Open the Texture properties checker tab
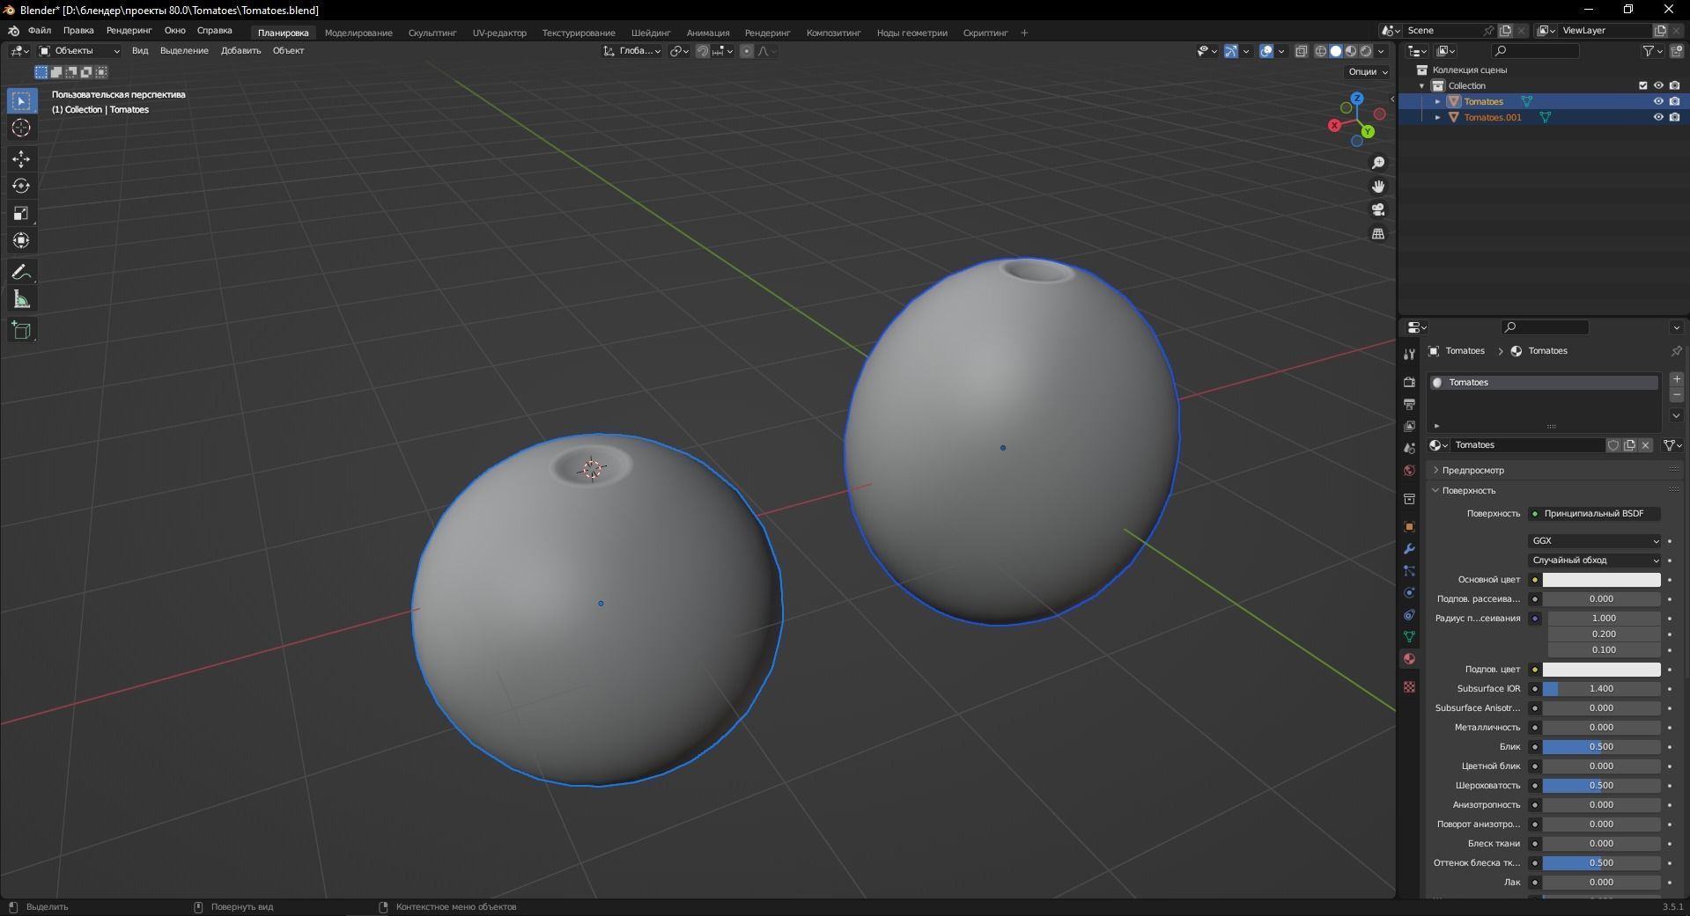This screenshot has height=916, width=1690. (1409, 686)
